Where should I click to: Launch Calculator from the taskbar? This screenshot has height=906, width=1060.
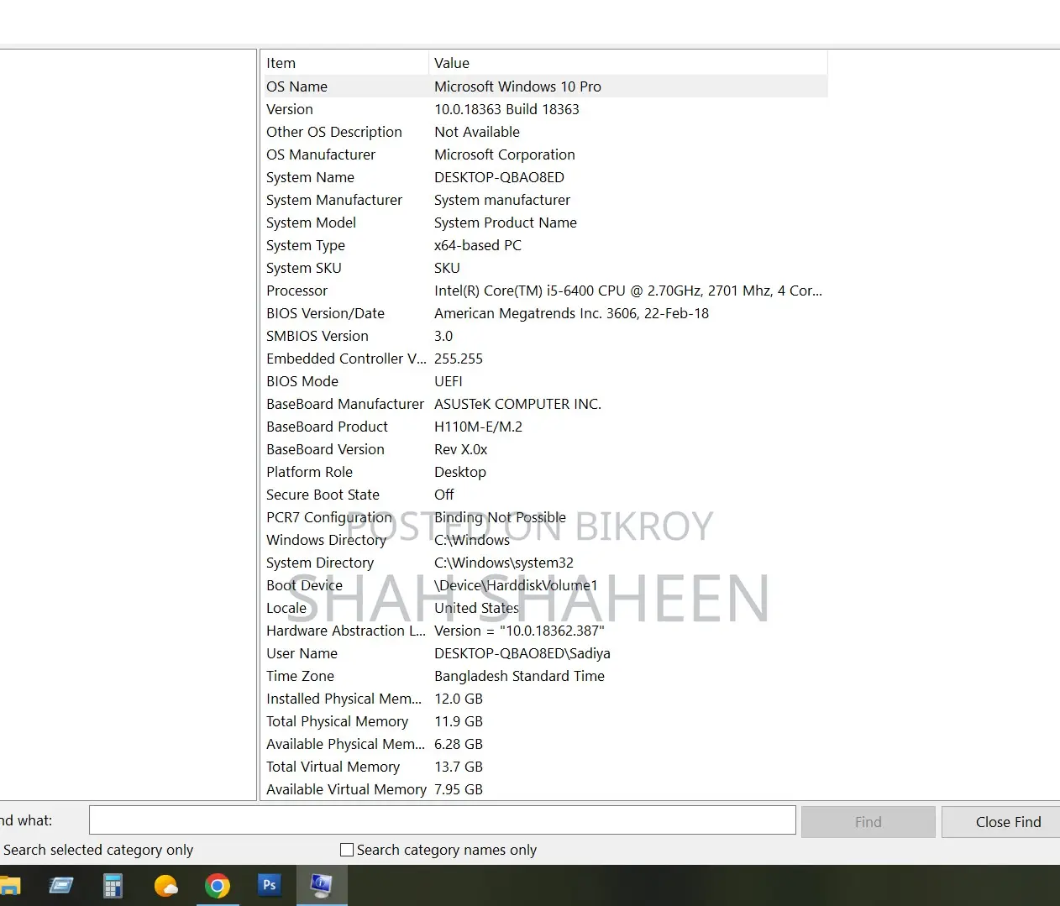coord(113,885)
